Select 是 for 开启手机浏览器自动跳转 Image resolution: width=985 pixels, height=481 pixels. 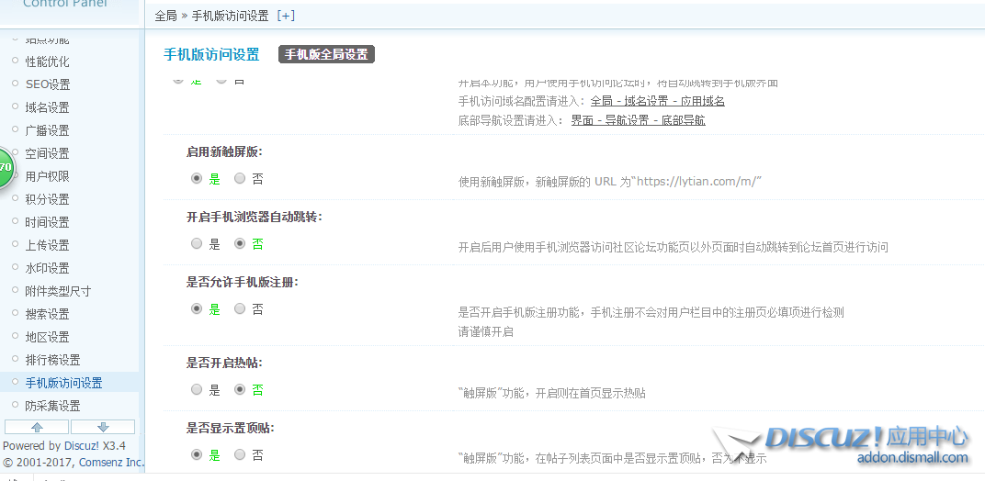(197, 244)
